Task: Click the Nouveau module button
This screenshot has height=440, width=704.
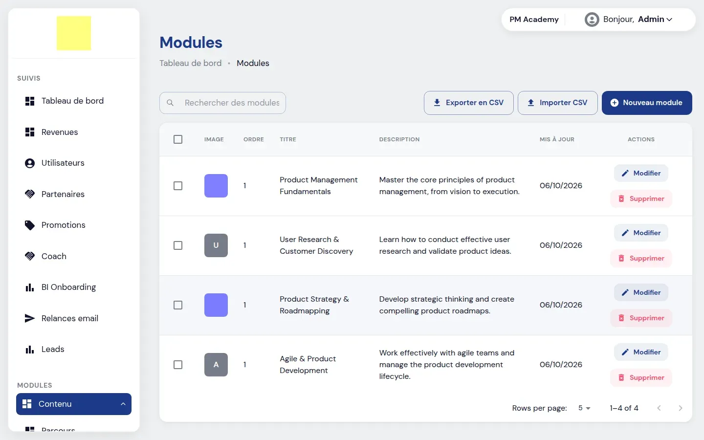Action: (x=647, y=103)
